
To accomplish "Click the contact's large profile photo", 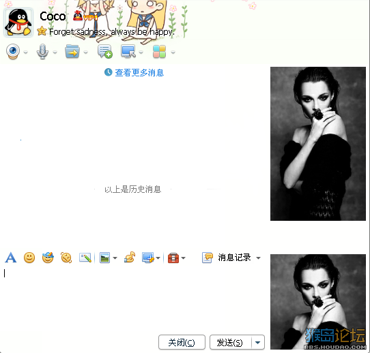I will 318,144.
